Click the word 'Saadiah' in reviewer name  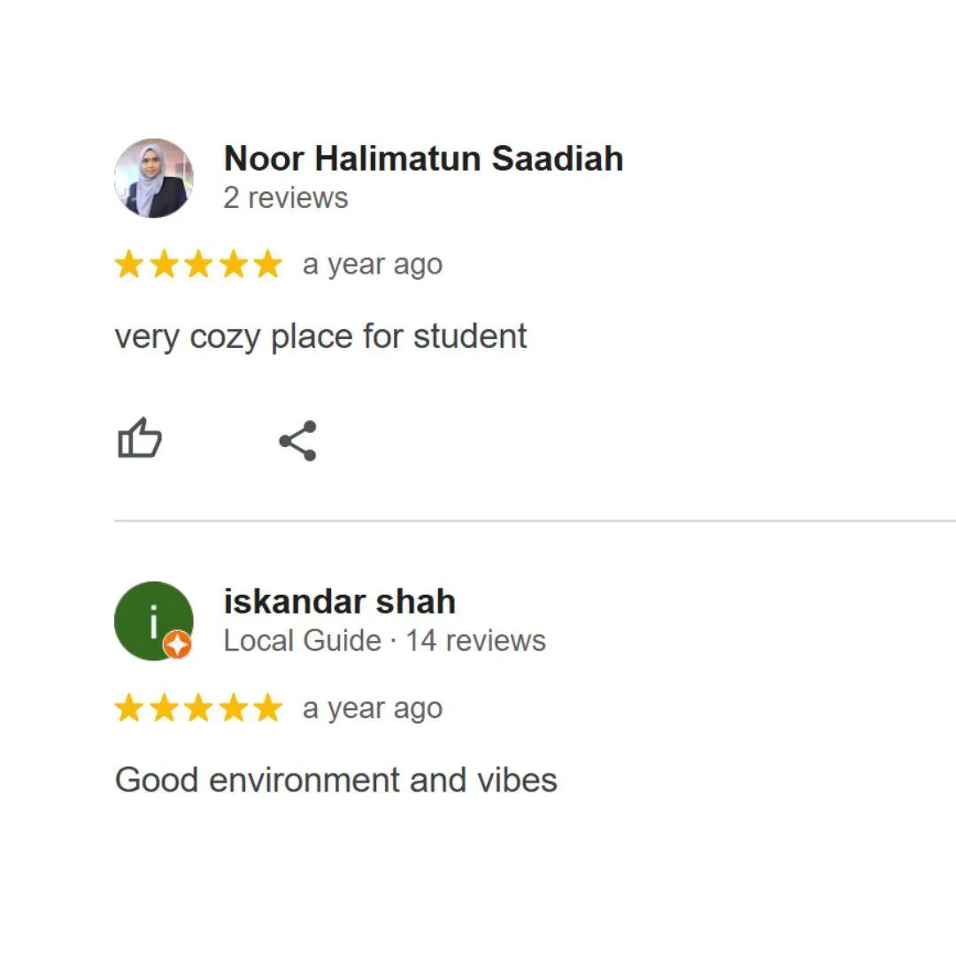558,158
